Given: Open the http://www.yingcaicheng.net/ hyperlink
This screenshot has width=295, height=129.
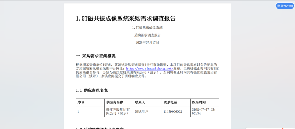Looking at the screenshot, I should pyautogui.click(x=149, y=69).
